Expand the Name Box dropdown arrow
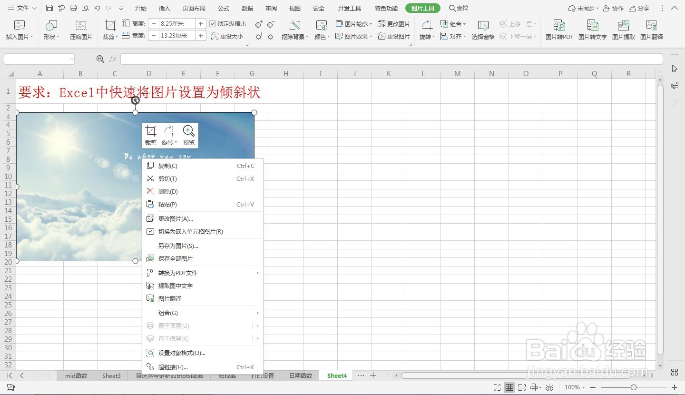 click(72, 59)
